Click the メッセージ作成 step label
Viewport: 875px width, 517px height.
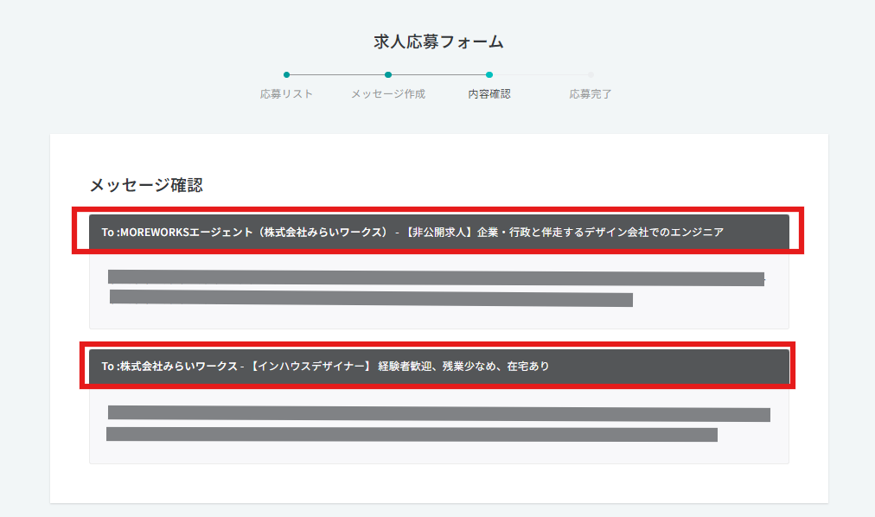(x=388, y=94)
